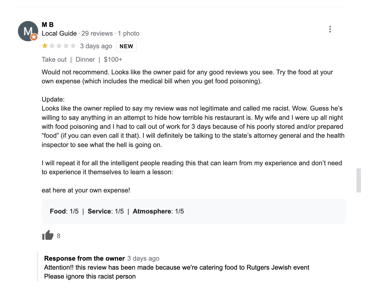Open reviewer name M B profile
The height and width of the screenshot is (303, 384).
point(48,25)
